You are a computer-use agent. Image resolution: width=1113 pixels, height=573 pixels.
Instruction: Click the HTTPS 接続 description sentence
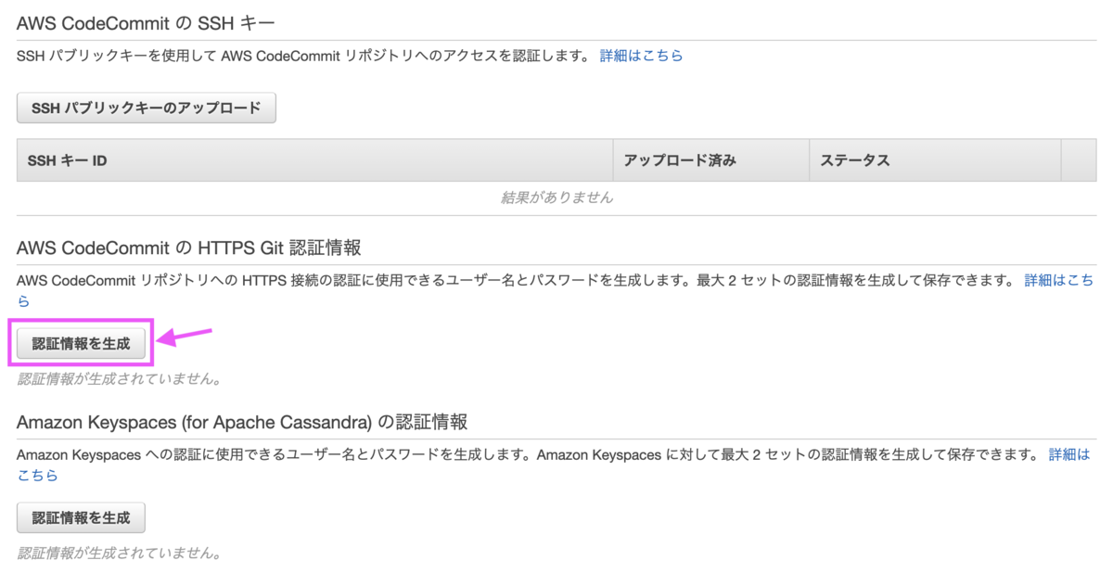(x=516, y=279)
